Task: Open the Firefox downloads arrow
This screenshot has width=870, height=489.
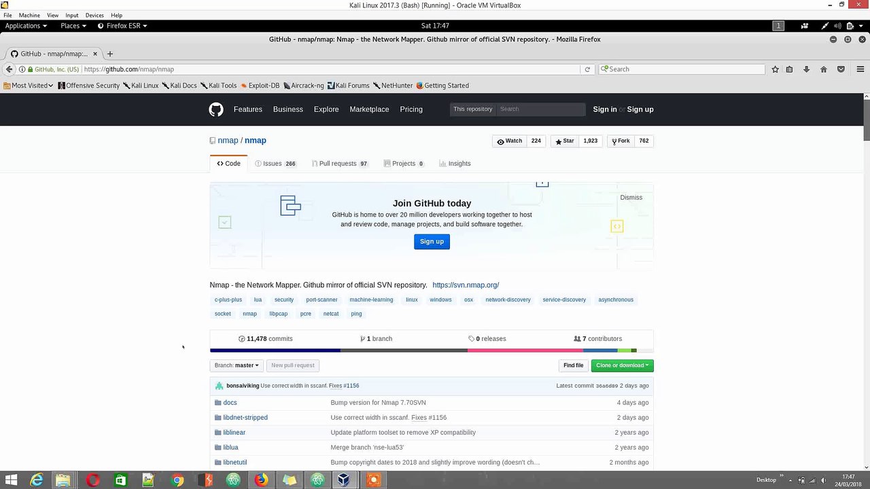Action: pos(806,69)
